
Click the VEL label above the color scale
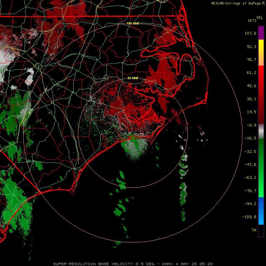[x=259, y=18]
